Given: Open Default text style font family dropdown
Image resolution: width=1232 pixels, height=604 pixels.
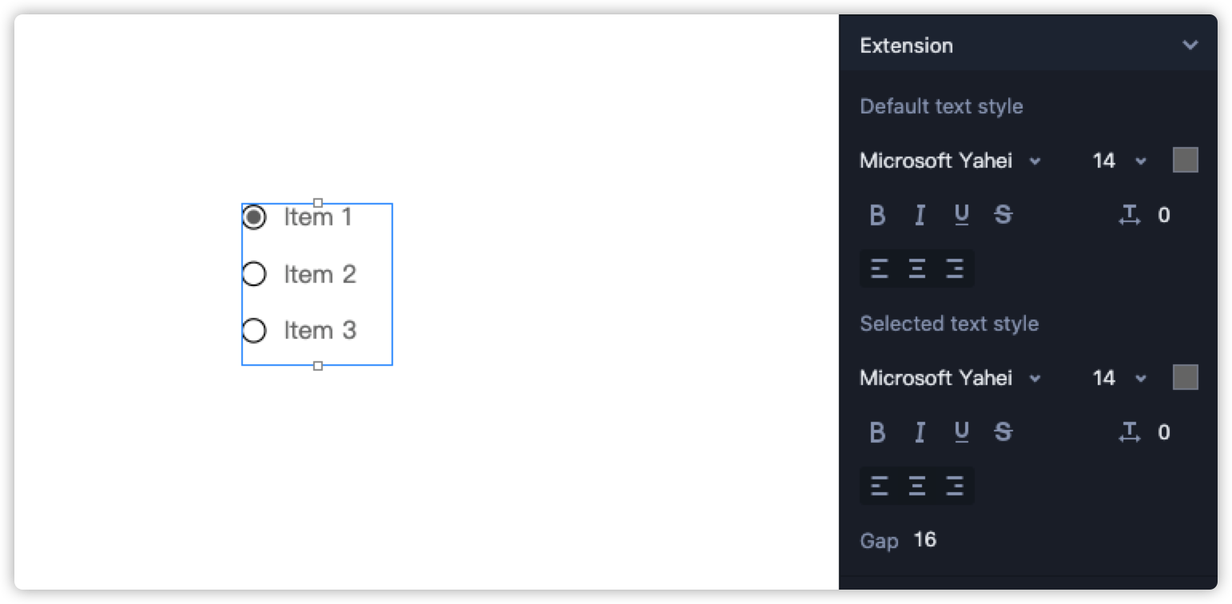Looking at the screenshot, I should point(951,161).
